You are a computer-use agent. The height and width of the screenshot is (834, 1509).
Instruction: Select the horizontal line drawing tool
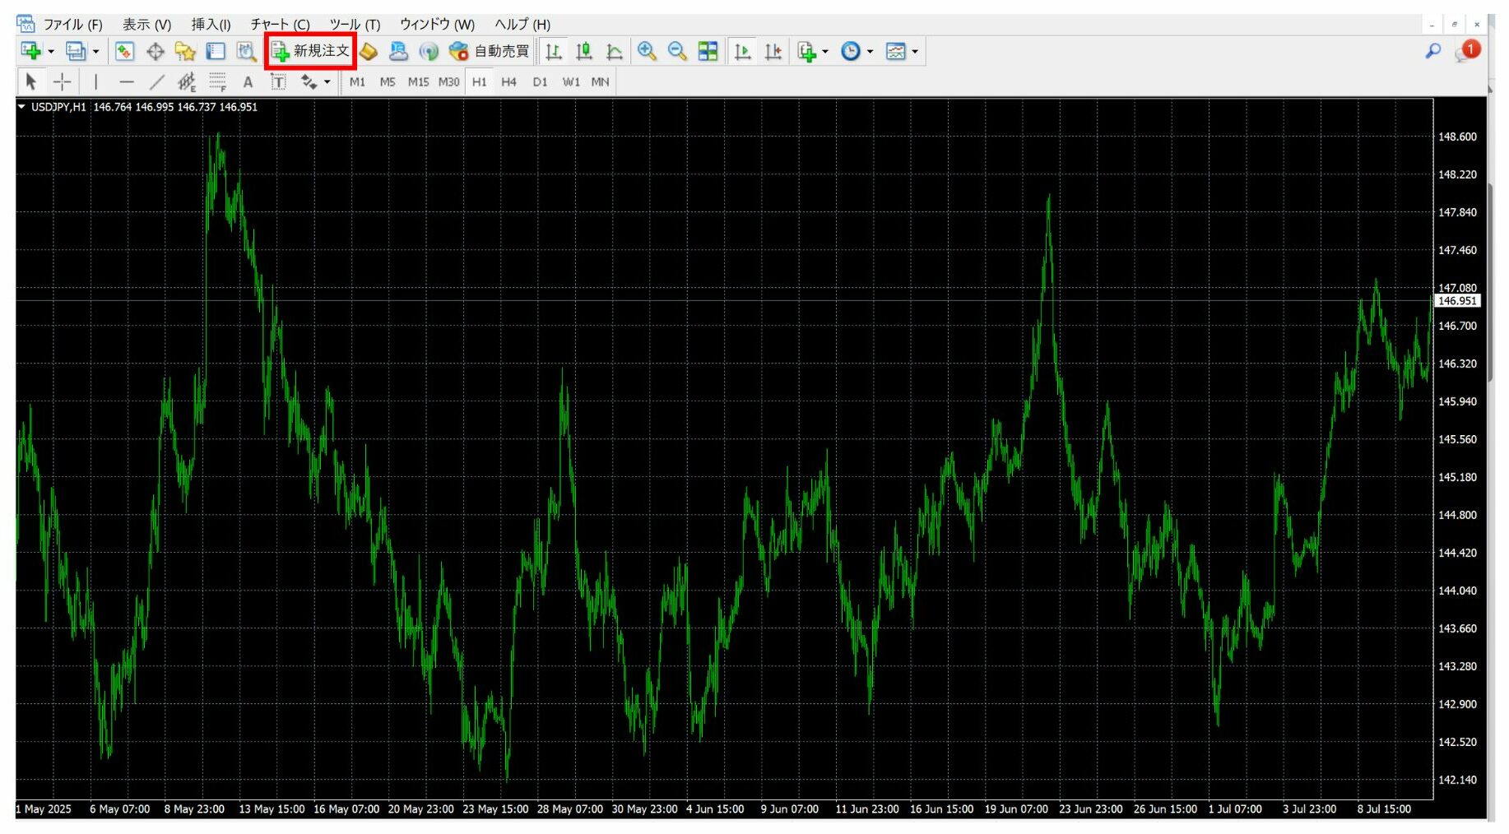[126, 81]
